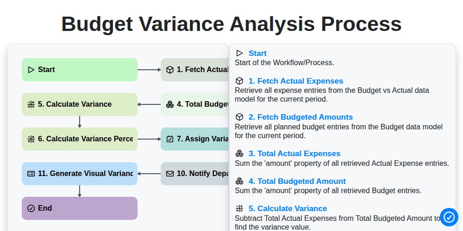Click the cube icon beside Fetch Budgeted Amounts

239,117
